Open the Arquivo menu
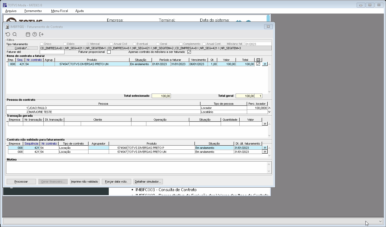386x227 pixels. pyautogui.click(x=11, y=11)
